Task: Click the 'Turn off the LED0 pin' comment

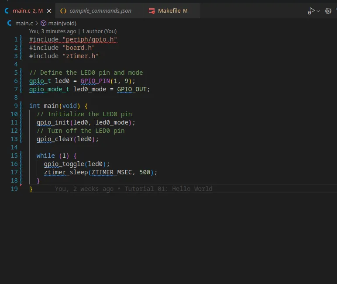Action: pos(81,131)
